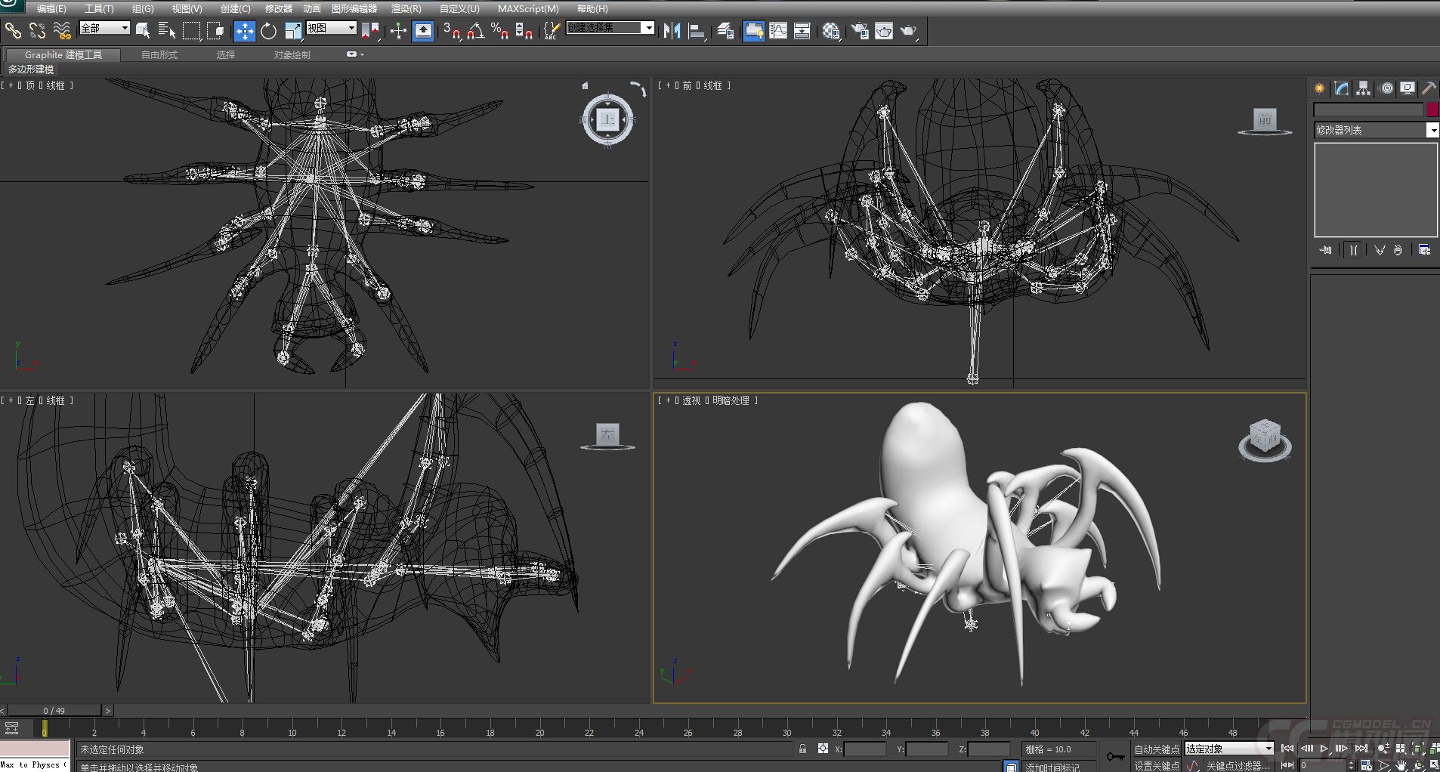Open the 工具(T) menu
The image size is (1440, 772).
point(99,8)
